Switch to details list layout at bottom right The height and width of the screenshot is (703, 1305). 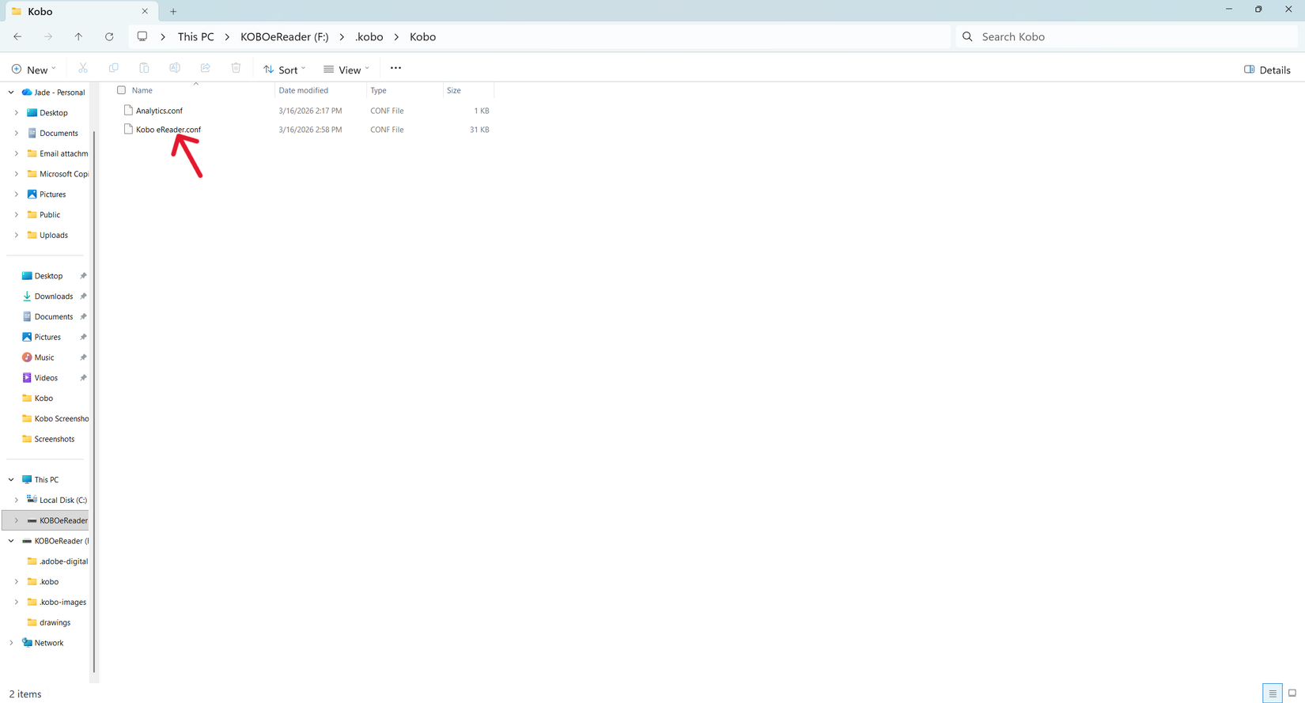point(1272,694)
